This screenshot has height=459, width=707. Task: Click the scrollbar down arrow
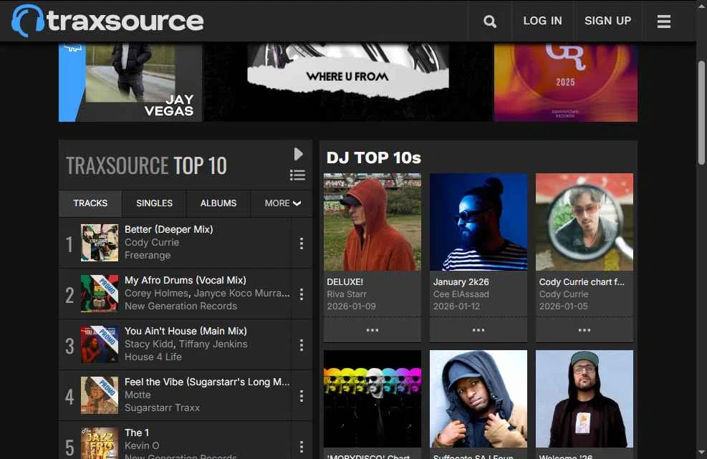[x=701, y=453]
